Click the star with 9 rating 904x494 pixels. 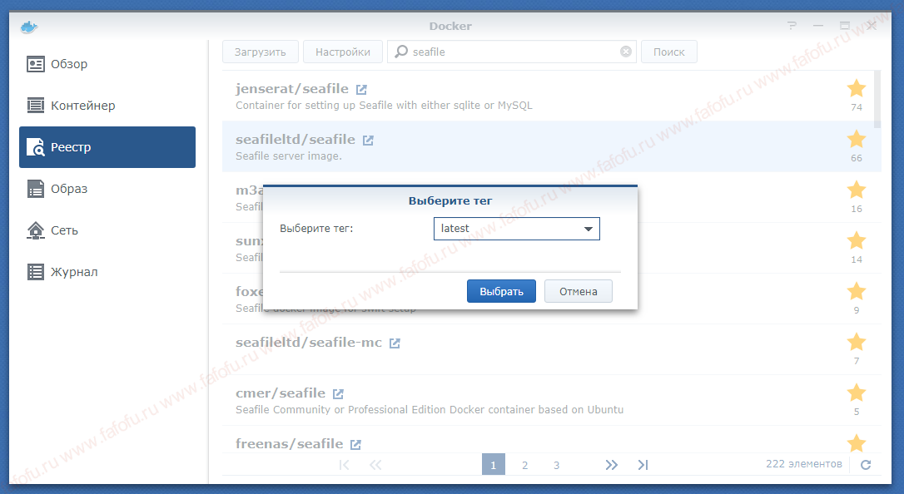(857, 291)
